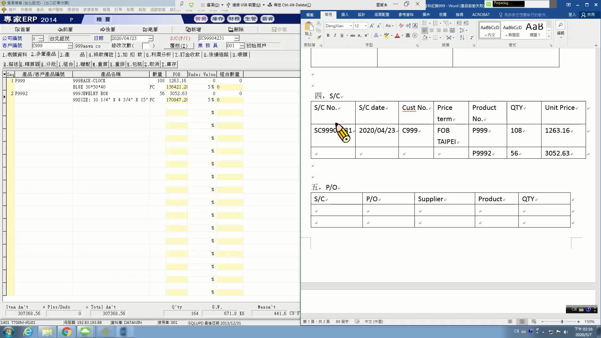Expand the Word styles gallery
The height and width of the screenshot is (338, 601).
coord(549,37)
